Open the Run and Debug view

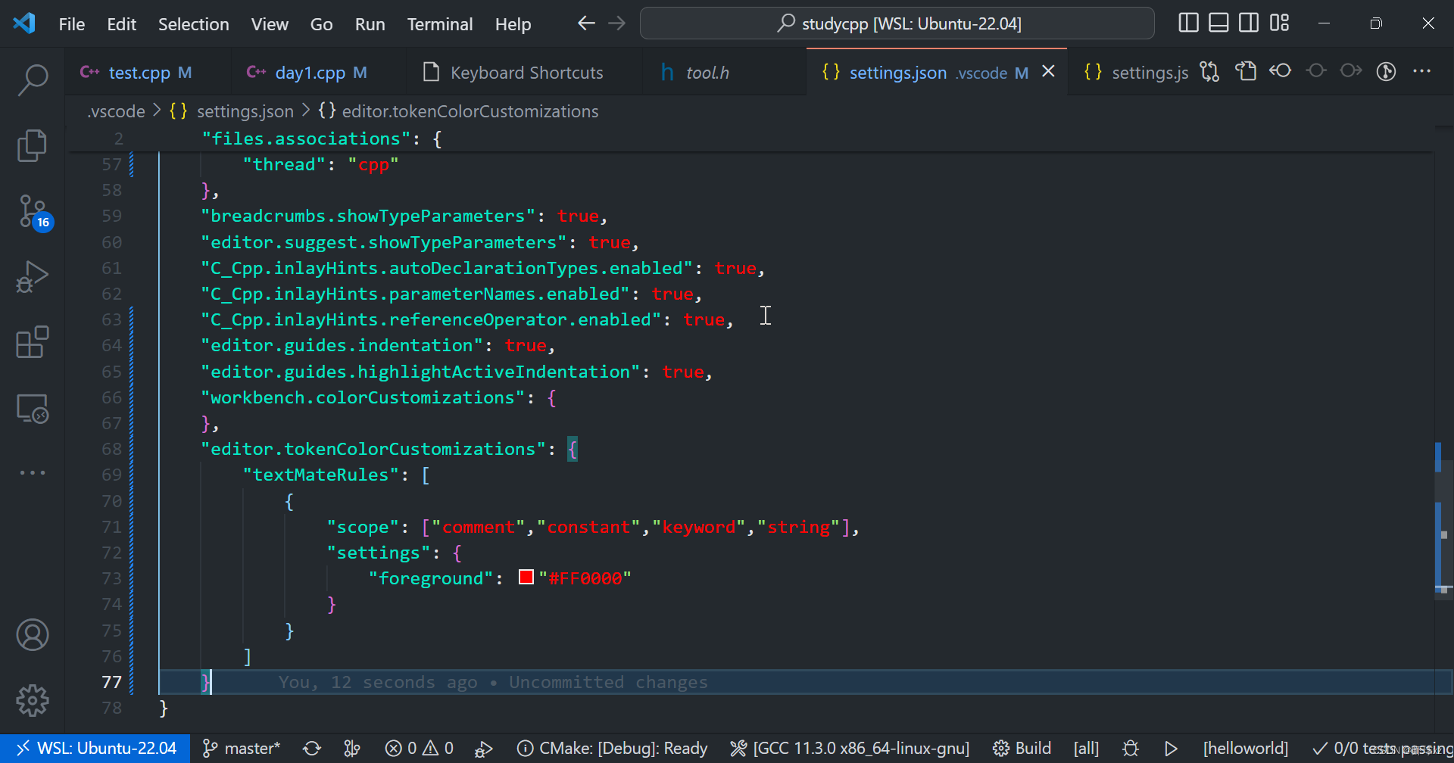(33, 276)
